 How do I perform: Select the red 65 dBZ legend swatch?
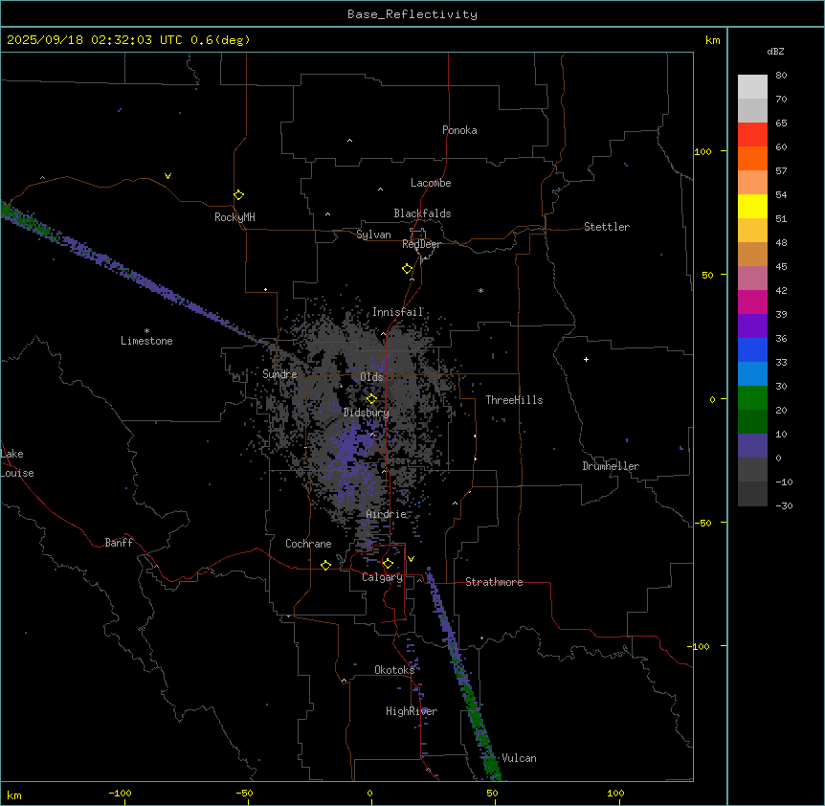[x=752, y=134]
